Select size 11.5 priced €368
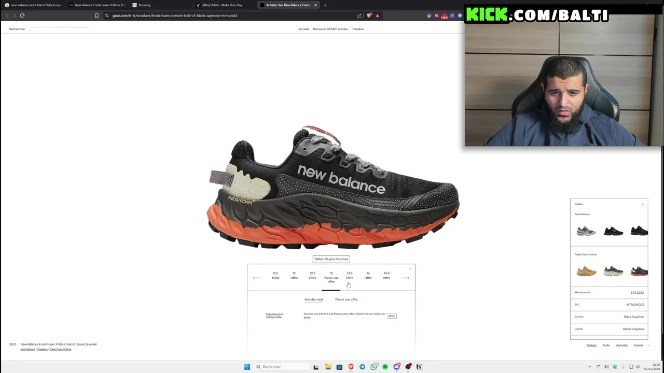The width and height of the screenshot is (664, 373). click(x=275, y=276)
